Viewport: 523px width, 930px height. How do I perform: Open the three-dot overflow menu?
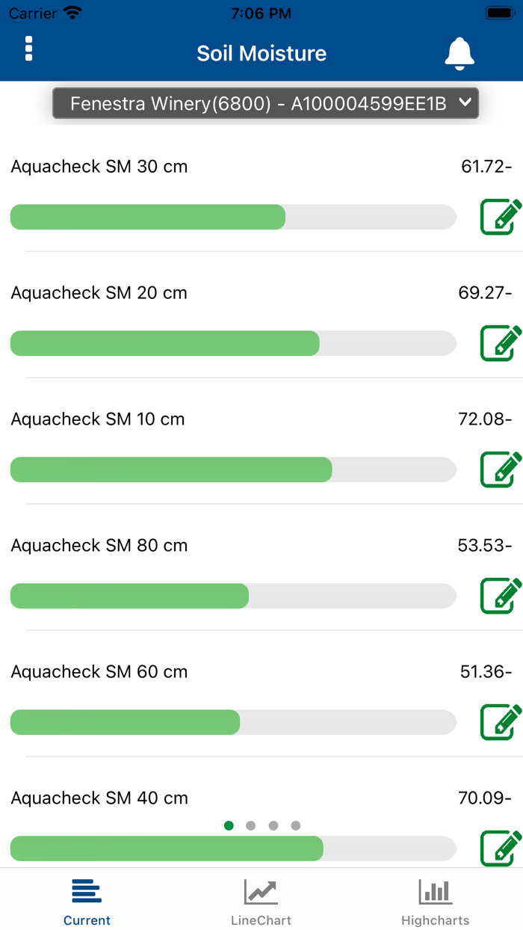pos(29,49)
